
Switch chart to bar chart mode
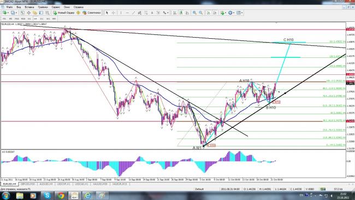(175, 13)
